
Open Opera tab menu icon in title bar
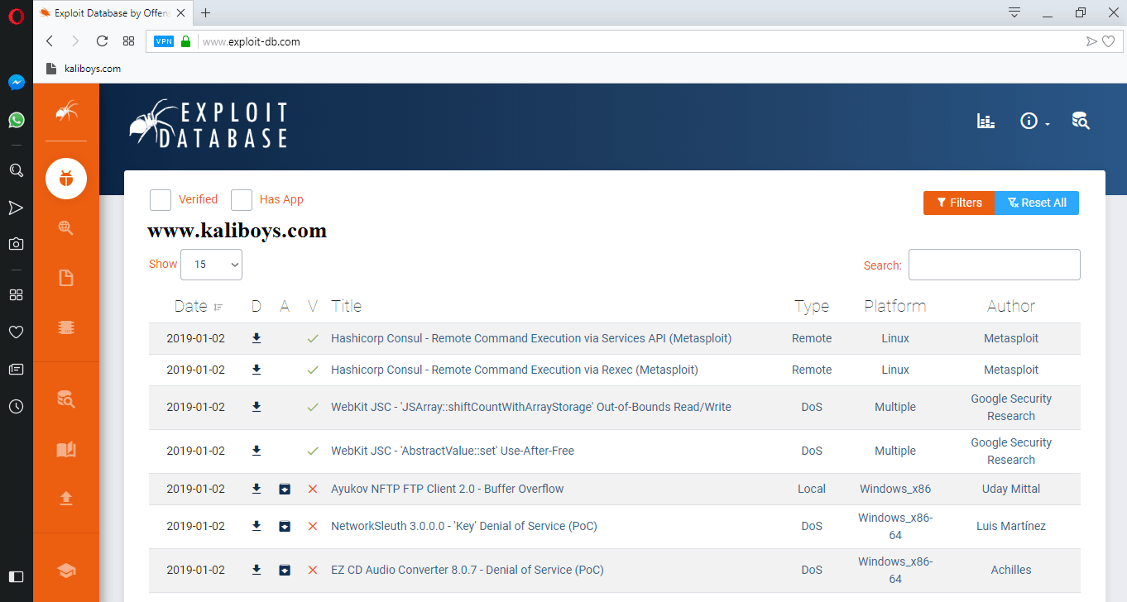click(x=1014, y=12)
